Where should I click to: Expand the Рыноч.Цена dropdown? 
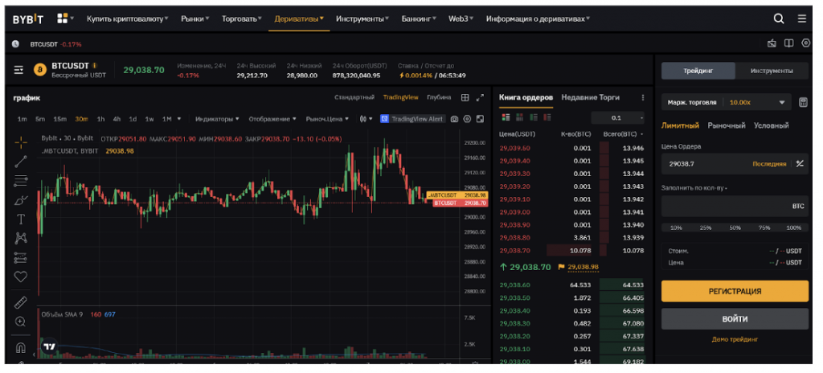(x=328, y=119)
